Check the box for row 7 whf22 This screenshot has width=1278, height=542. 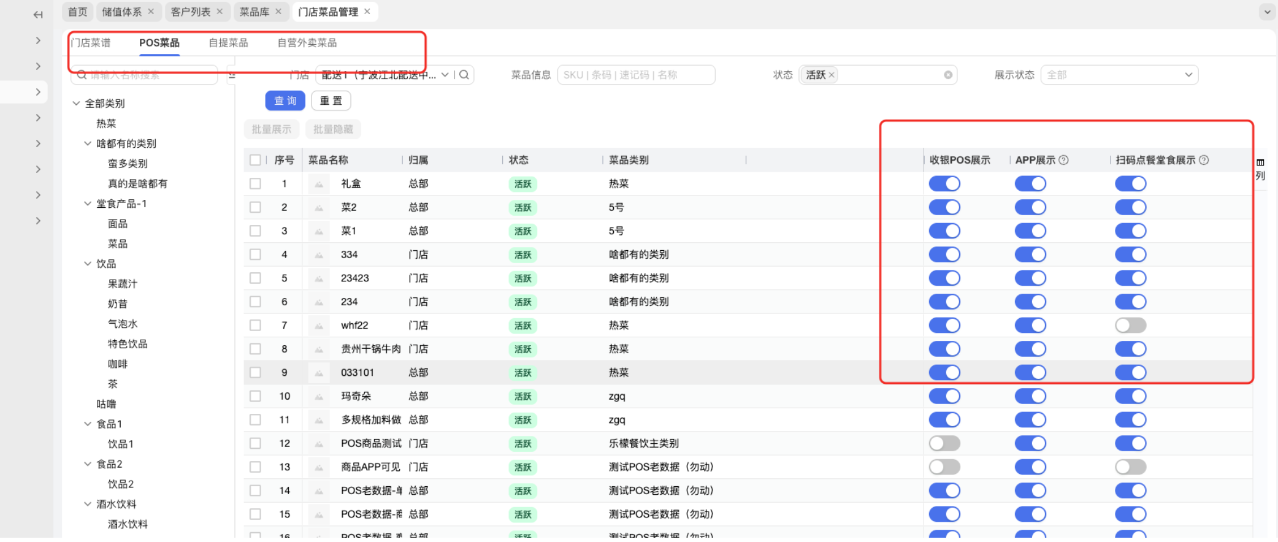click(x=255, y=326)
